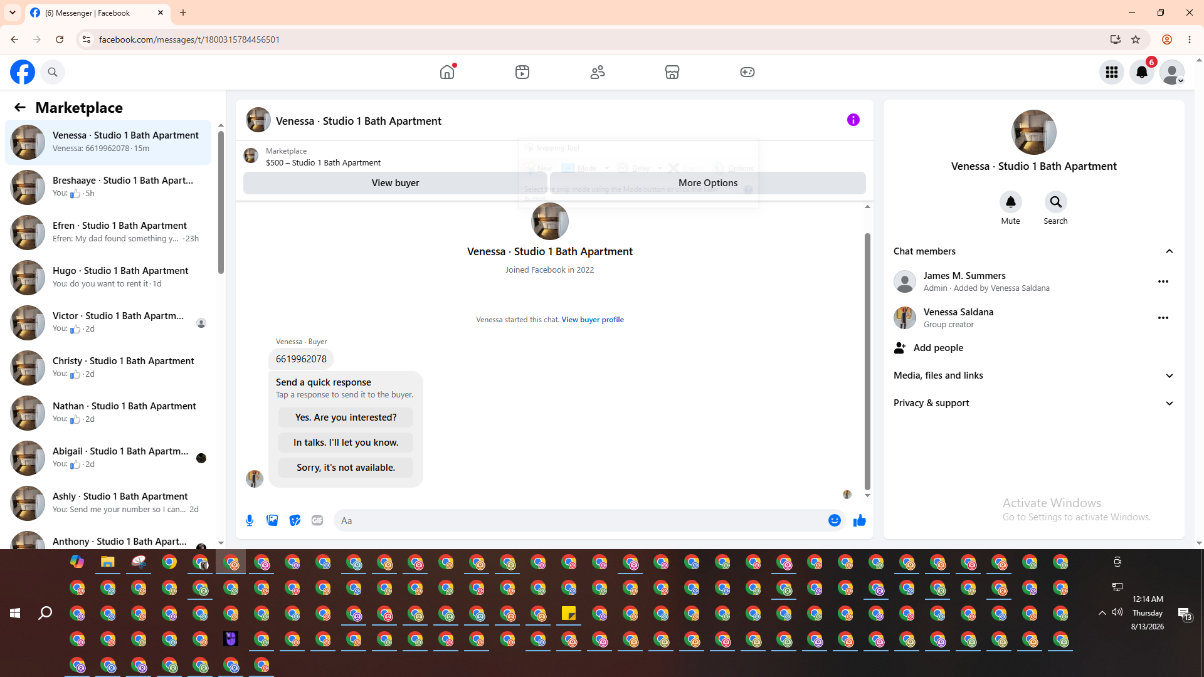Screen dimensions: 1204x677
Task: Open the Video (Reels) tab icon
Action: [x=522, y=72]
